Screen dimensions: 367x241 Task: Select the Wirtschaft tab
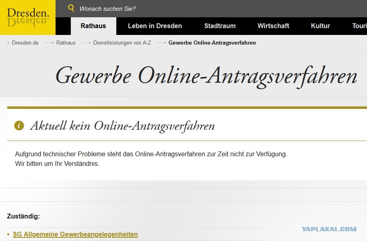[273, 26]
